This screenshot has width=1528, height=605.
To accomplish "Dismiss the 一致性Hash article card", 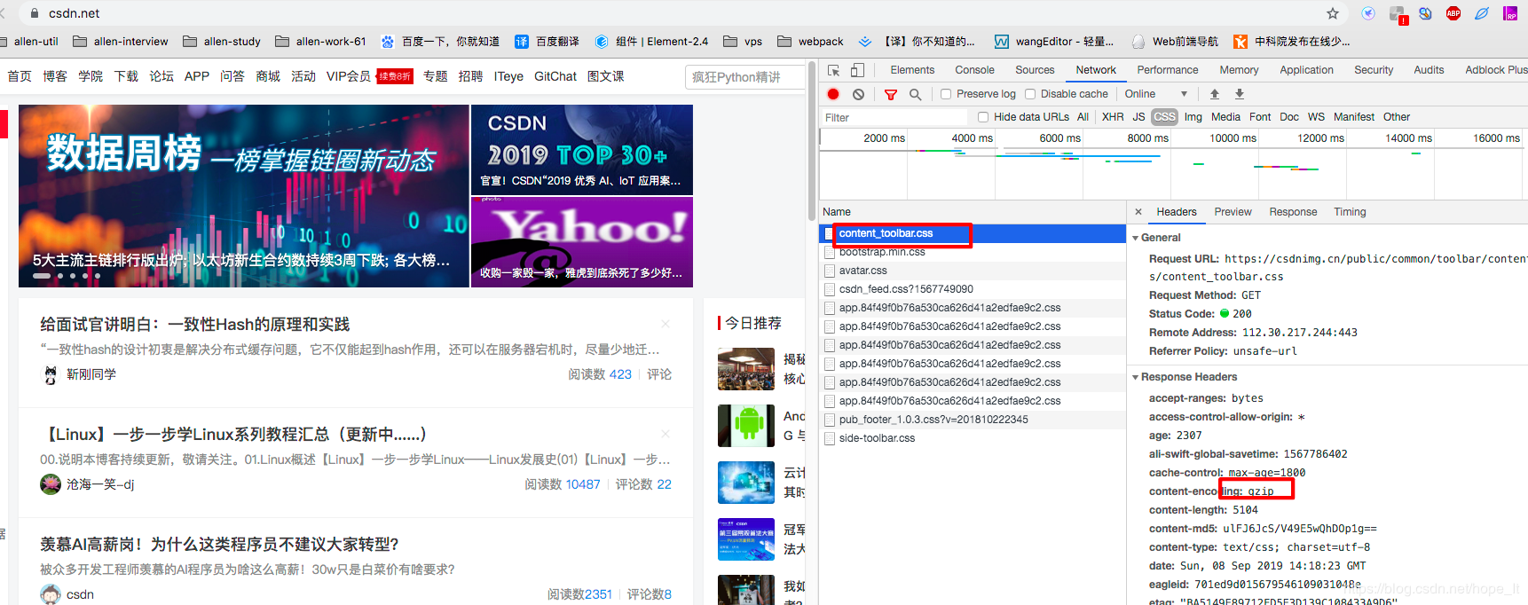I will 666,324.
